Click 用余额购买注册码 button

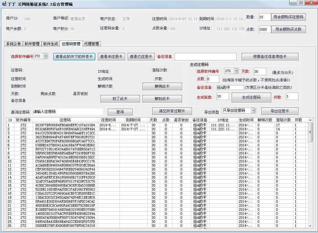[x=288, y=17]
